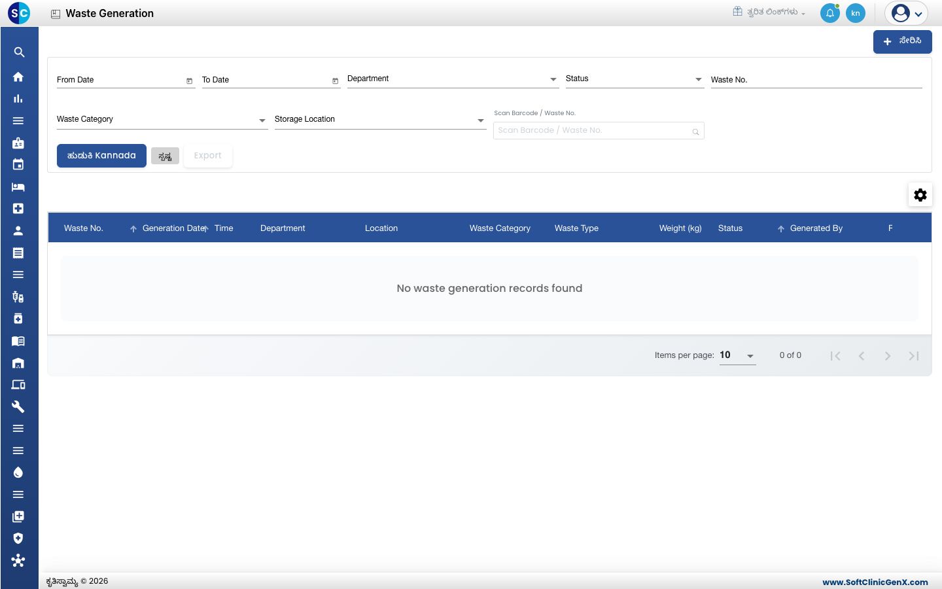Viewport: 942px width, 589px height.
Task: Open the bar chart icon in the sidebar
Action: click(18, 99)
